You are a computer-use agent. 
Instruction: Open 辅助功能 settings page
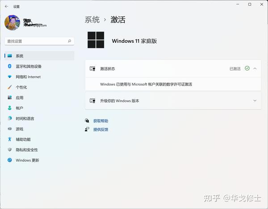coord(39,139)
